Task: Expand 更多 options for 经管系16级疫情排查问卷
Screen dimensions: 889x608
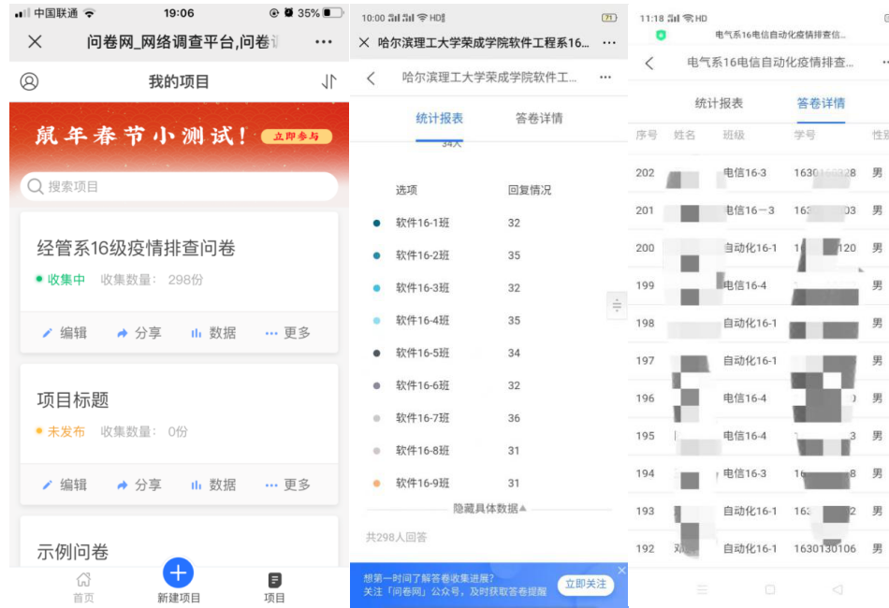Action: [287, 333]
